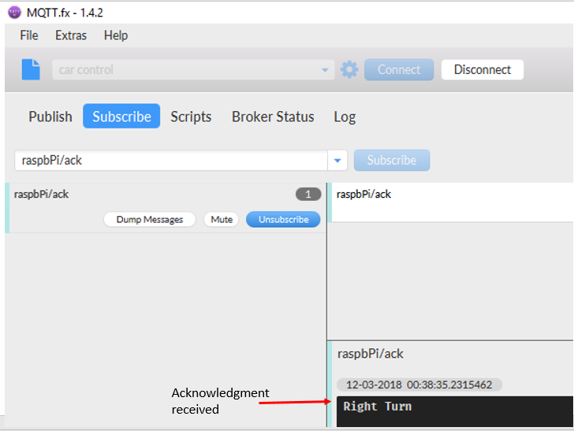Viewport: 574px width, 431px height.
Task: Switch to the Publish tab
Action: (50, 117)
